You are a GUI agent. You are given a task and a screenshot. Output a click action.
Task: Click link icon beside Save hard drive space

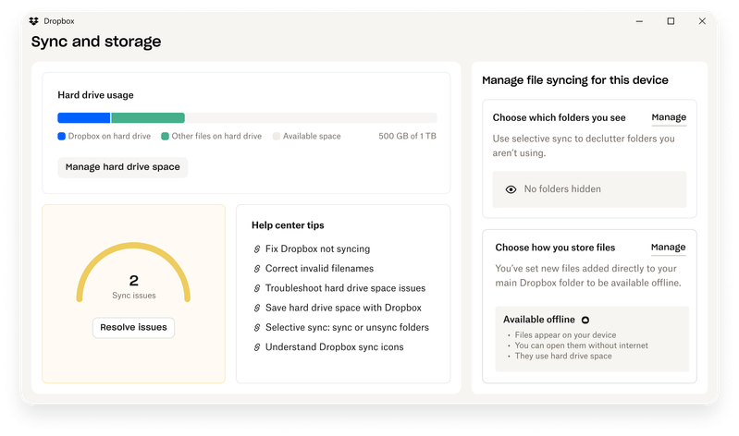(x=257, y=308)
